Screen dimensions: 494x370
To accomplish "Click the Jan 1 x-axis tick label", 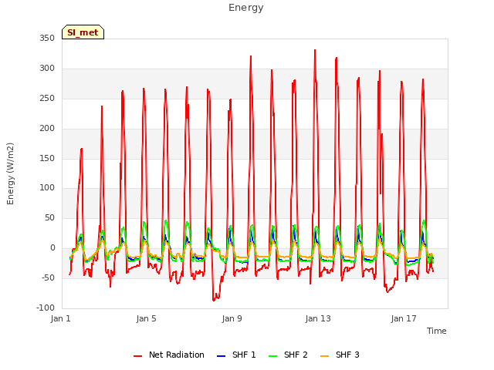I will [60, 318].
